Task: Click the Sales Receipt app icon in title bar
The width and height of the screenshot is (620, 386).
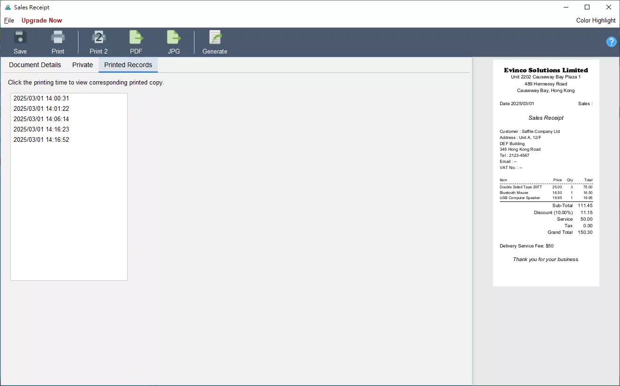Action: pos(8,8)
